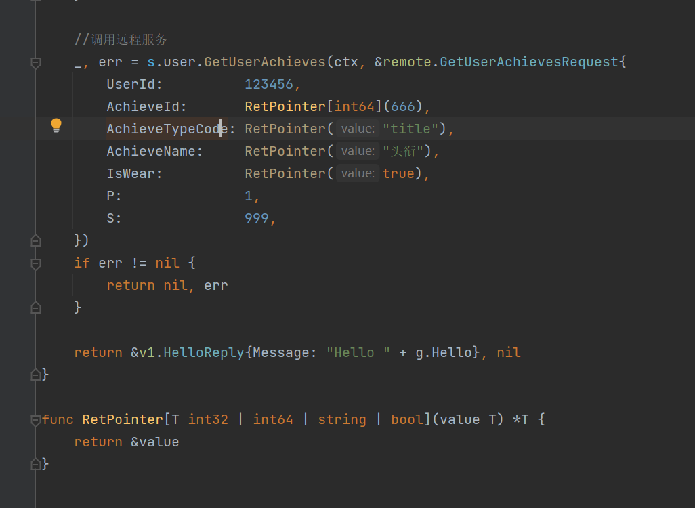
Task: Click the true value in IsWear line
Action: pyautogui.click(x=398, y=173)
